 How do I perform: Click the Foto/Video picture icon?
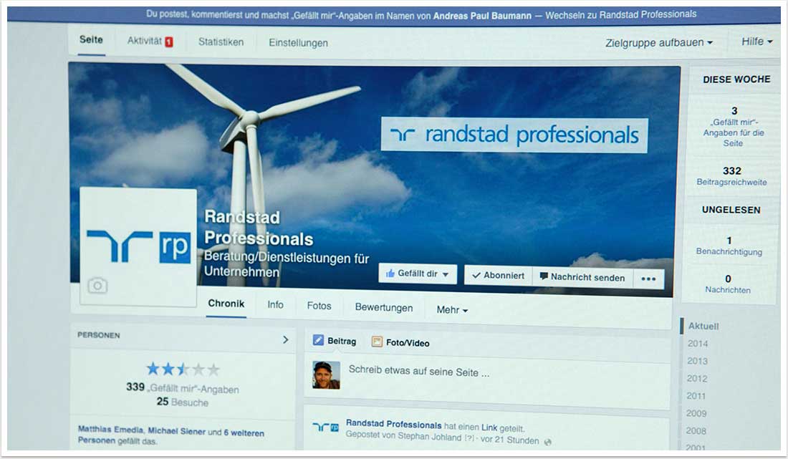377,342
